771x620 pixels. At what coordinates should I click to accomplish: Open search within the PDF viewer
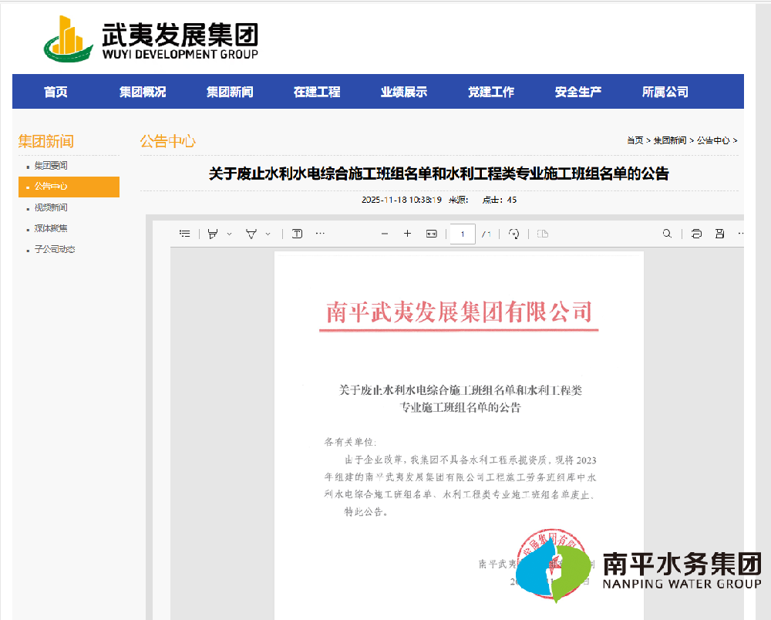coord(667,233)
